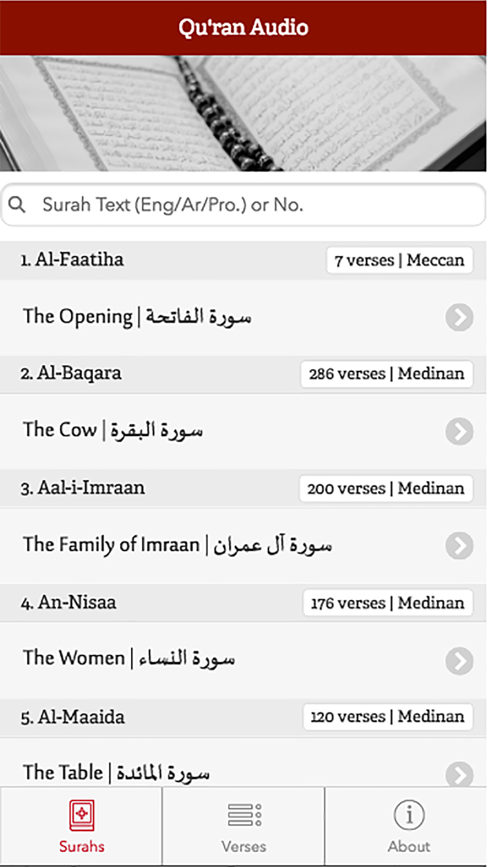The height and width of the screenshot is (867, 488).
Task: Select the Surahs tab label
Action: click(81, 847)
